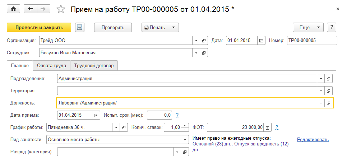Image resolution: width=342 pixels, height=158 pixels.
Task: Open Подразделение record via open-form icon
Action: [x=328, y=79]
